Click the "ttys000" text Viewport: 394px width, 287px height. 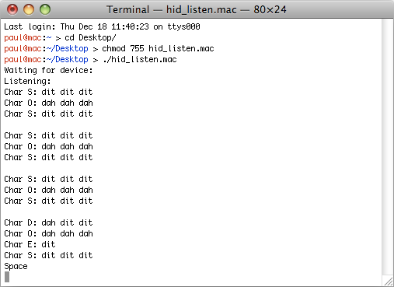[x=183, y=26]
